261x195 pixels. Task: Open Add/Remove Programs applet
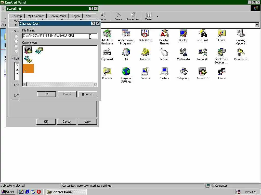(x=126, y=37)
